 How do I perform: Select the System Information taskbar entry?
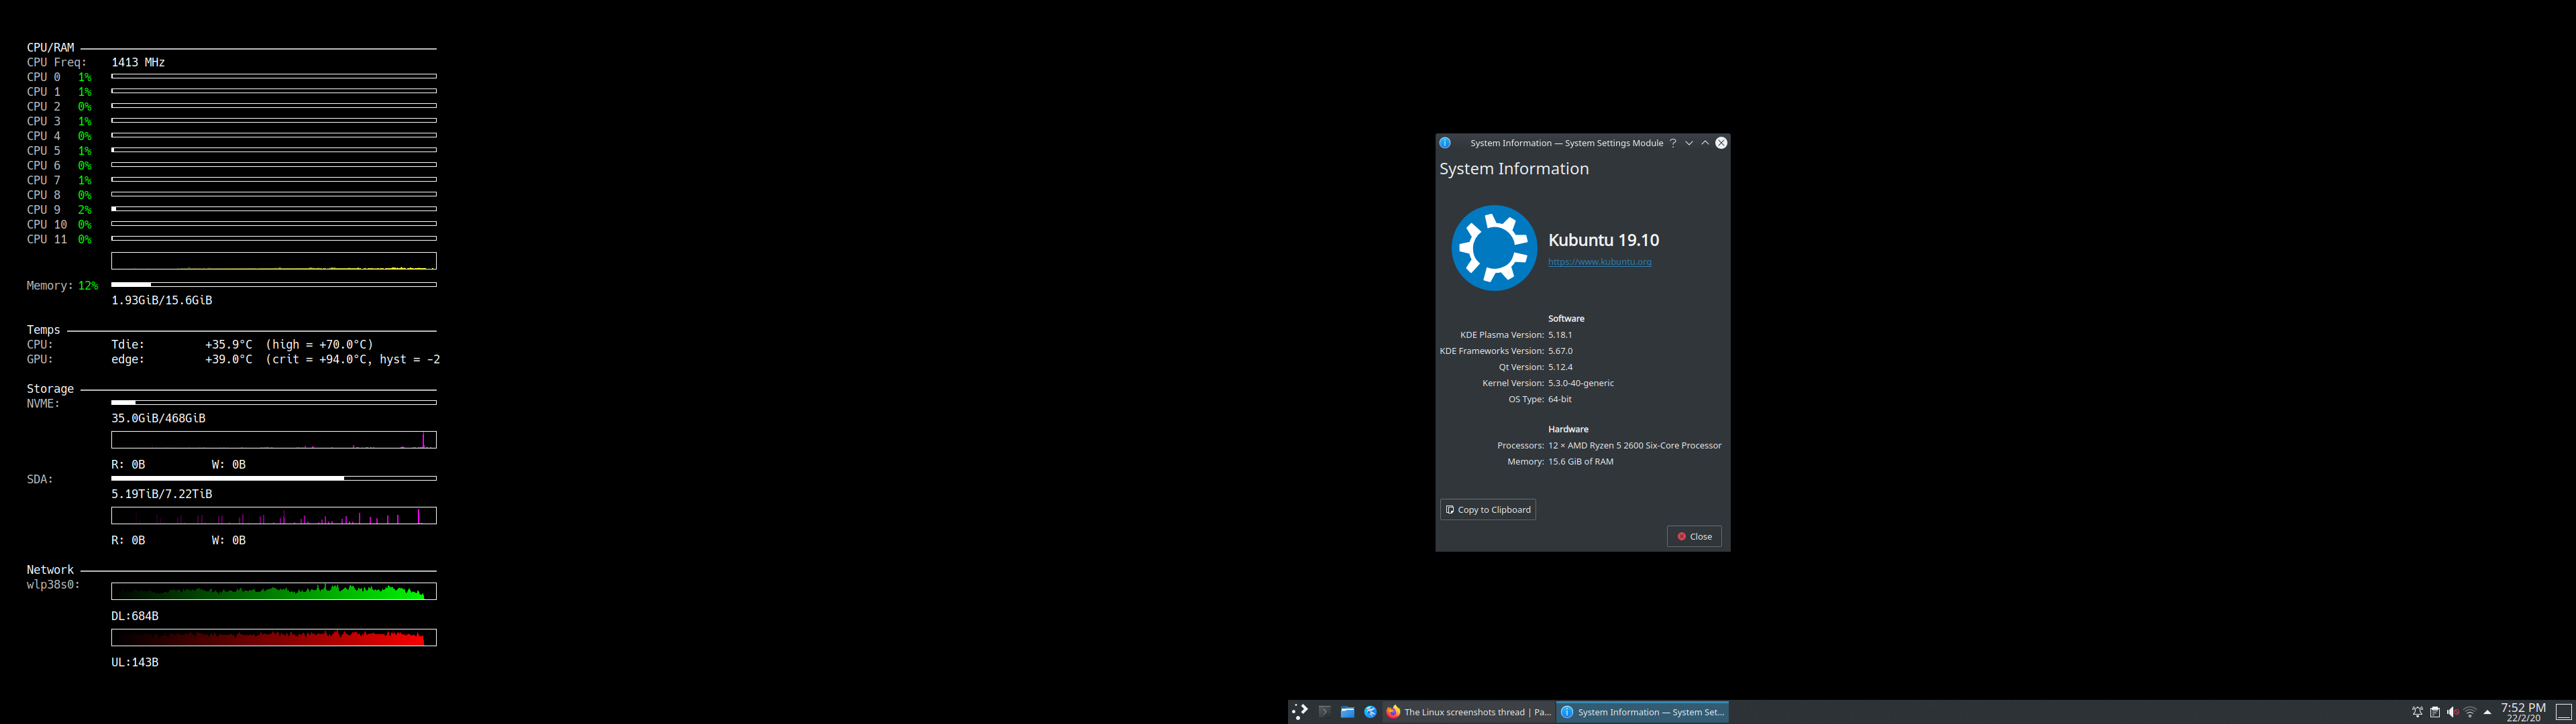[1642, 712]
